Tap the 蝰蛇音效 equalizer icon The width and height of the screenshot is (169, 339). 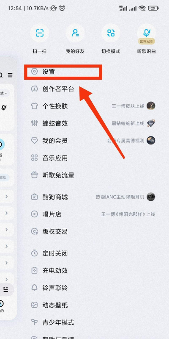pos(35,123)
